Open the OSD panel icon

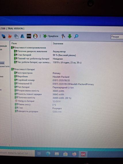(29, 36)
